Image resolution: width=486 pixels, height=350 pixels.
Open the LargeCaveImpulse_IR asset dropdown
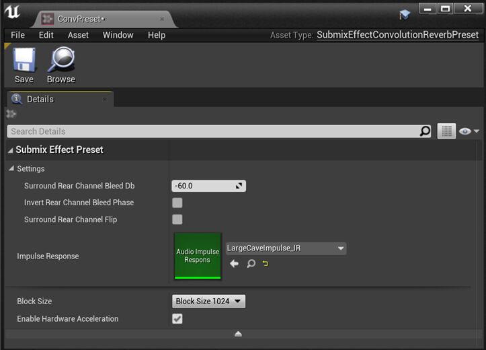[x=286, y=248]
